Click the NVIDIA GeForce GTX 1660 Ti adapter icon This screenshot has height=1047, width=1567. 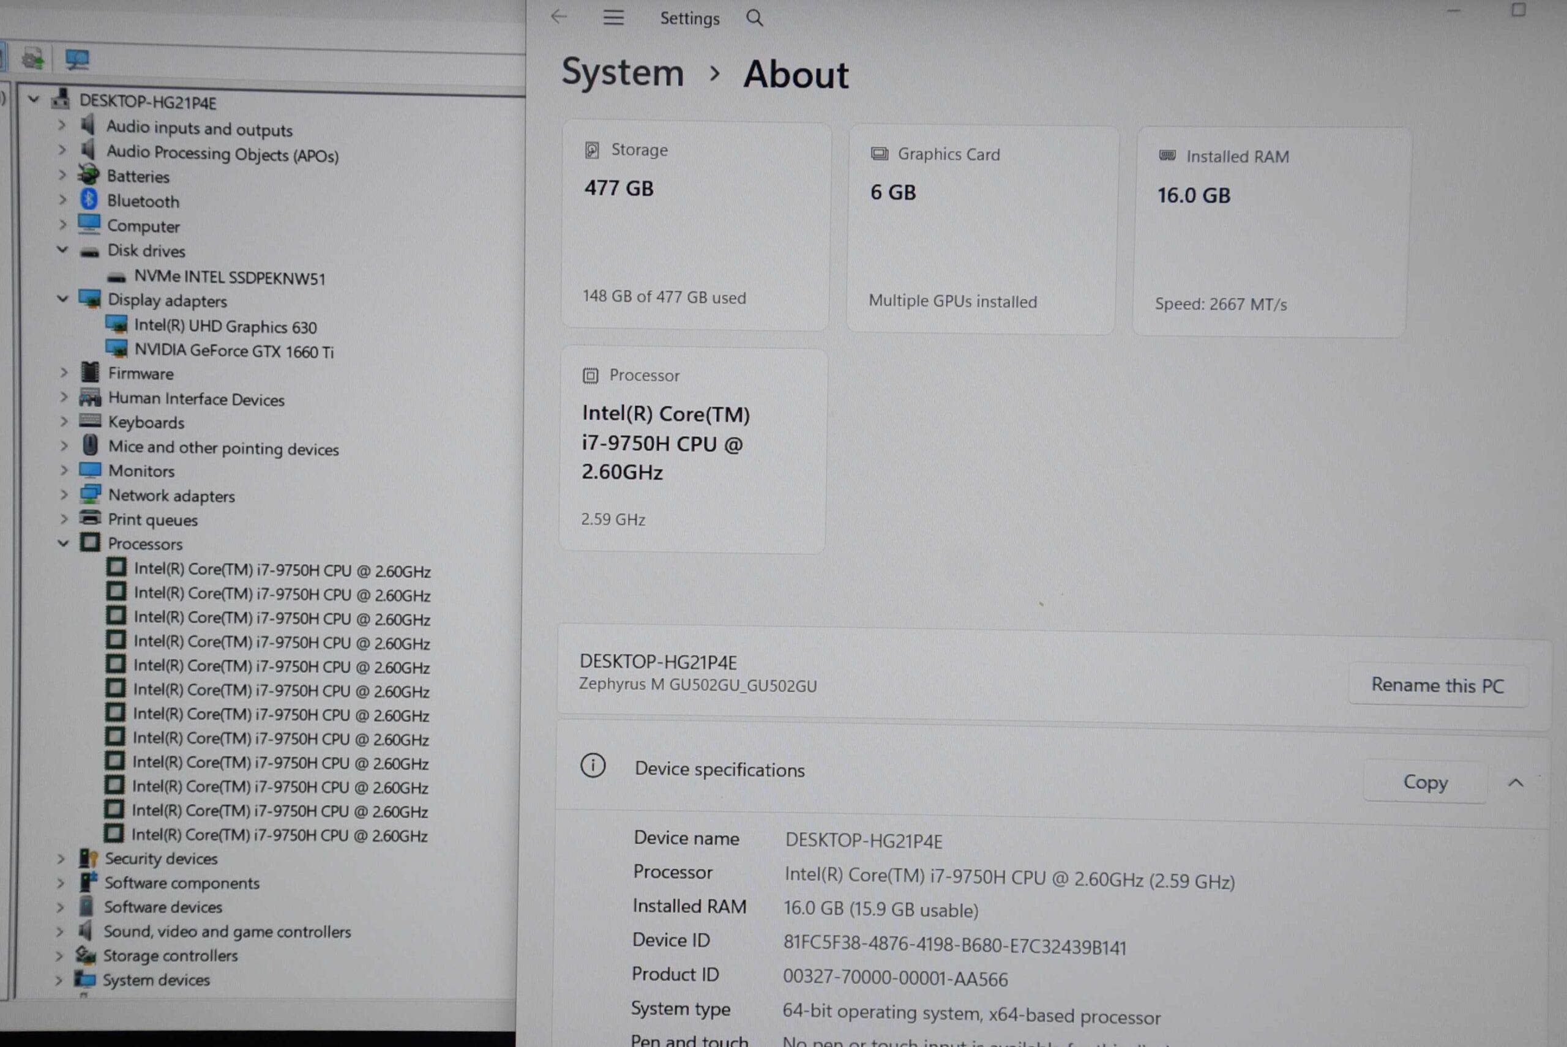(x=117, y=349)
